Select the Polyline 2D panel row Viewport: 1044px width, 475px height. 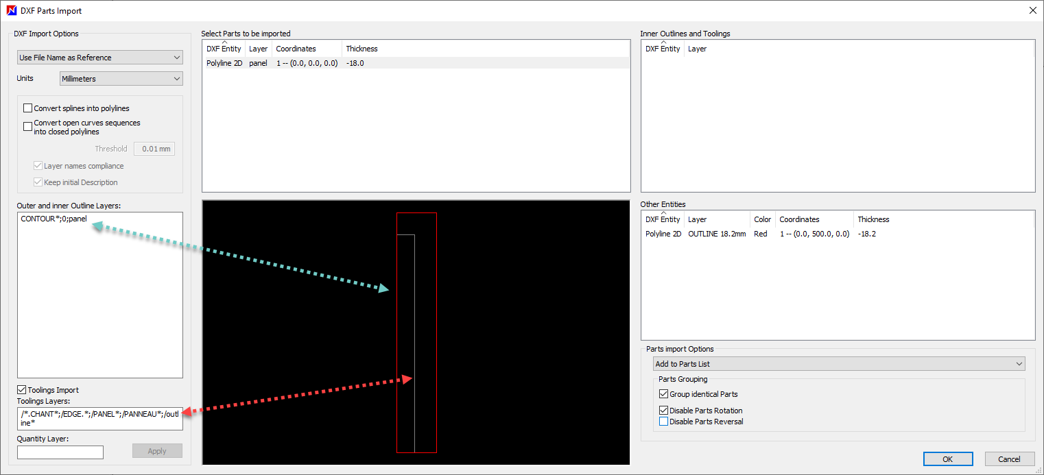pyautogui.click(x=416, y=63)
